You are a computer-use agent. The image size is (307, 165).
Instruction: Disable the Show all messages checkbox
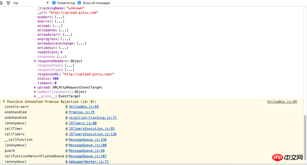79,3
